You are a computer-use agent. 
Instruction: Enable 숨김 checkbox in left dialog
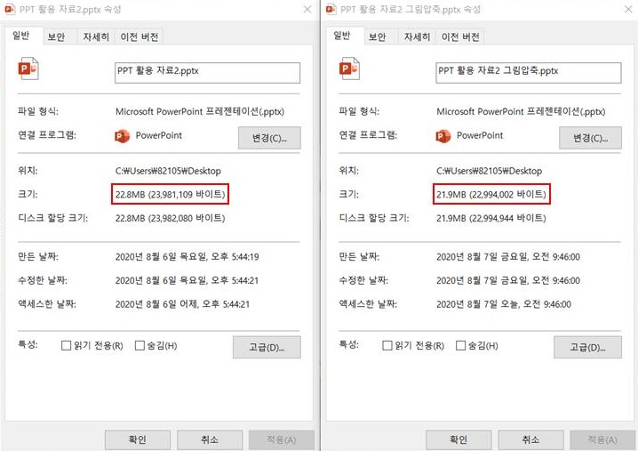coord(140,345)
